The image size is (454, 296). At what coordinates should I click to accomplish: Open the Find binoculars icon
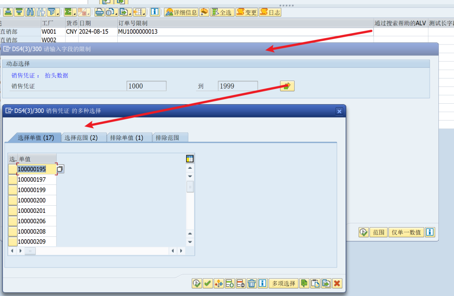[30, 12]
